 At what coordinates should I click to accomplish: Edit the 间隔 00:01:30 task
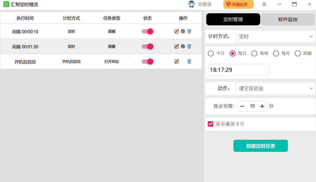point(177,46)
